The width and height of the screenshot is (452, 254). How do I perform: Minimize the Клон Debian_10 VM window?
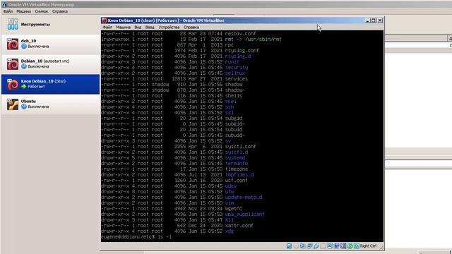[x=367, y=20]
